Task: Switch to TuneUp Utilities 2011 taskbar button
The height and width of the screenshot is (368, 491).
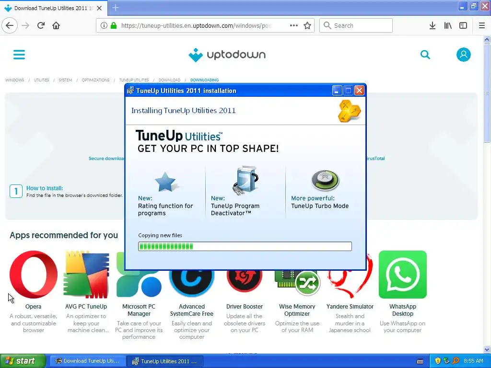Action: pos(165,361)
